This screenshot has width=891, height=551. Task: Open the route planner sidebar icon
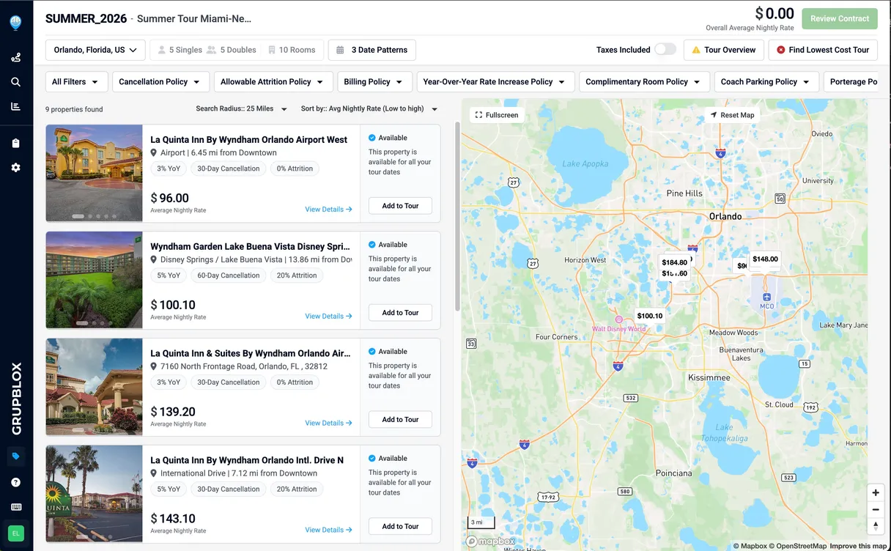[15, 57]
